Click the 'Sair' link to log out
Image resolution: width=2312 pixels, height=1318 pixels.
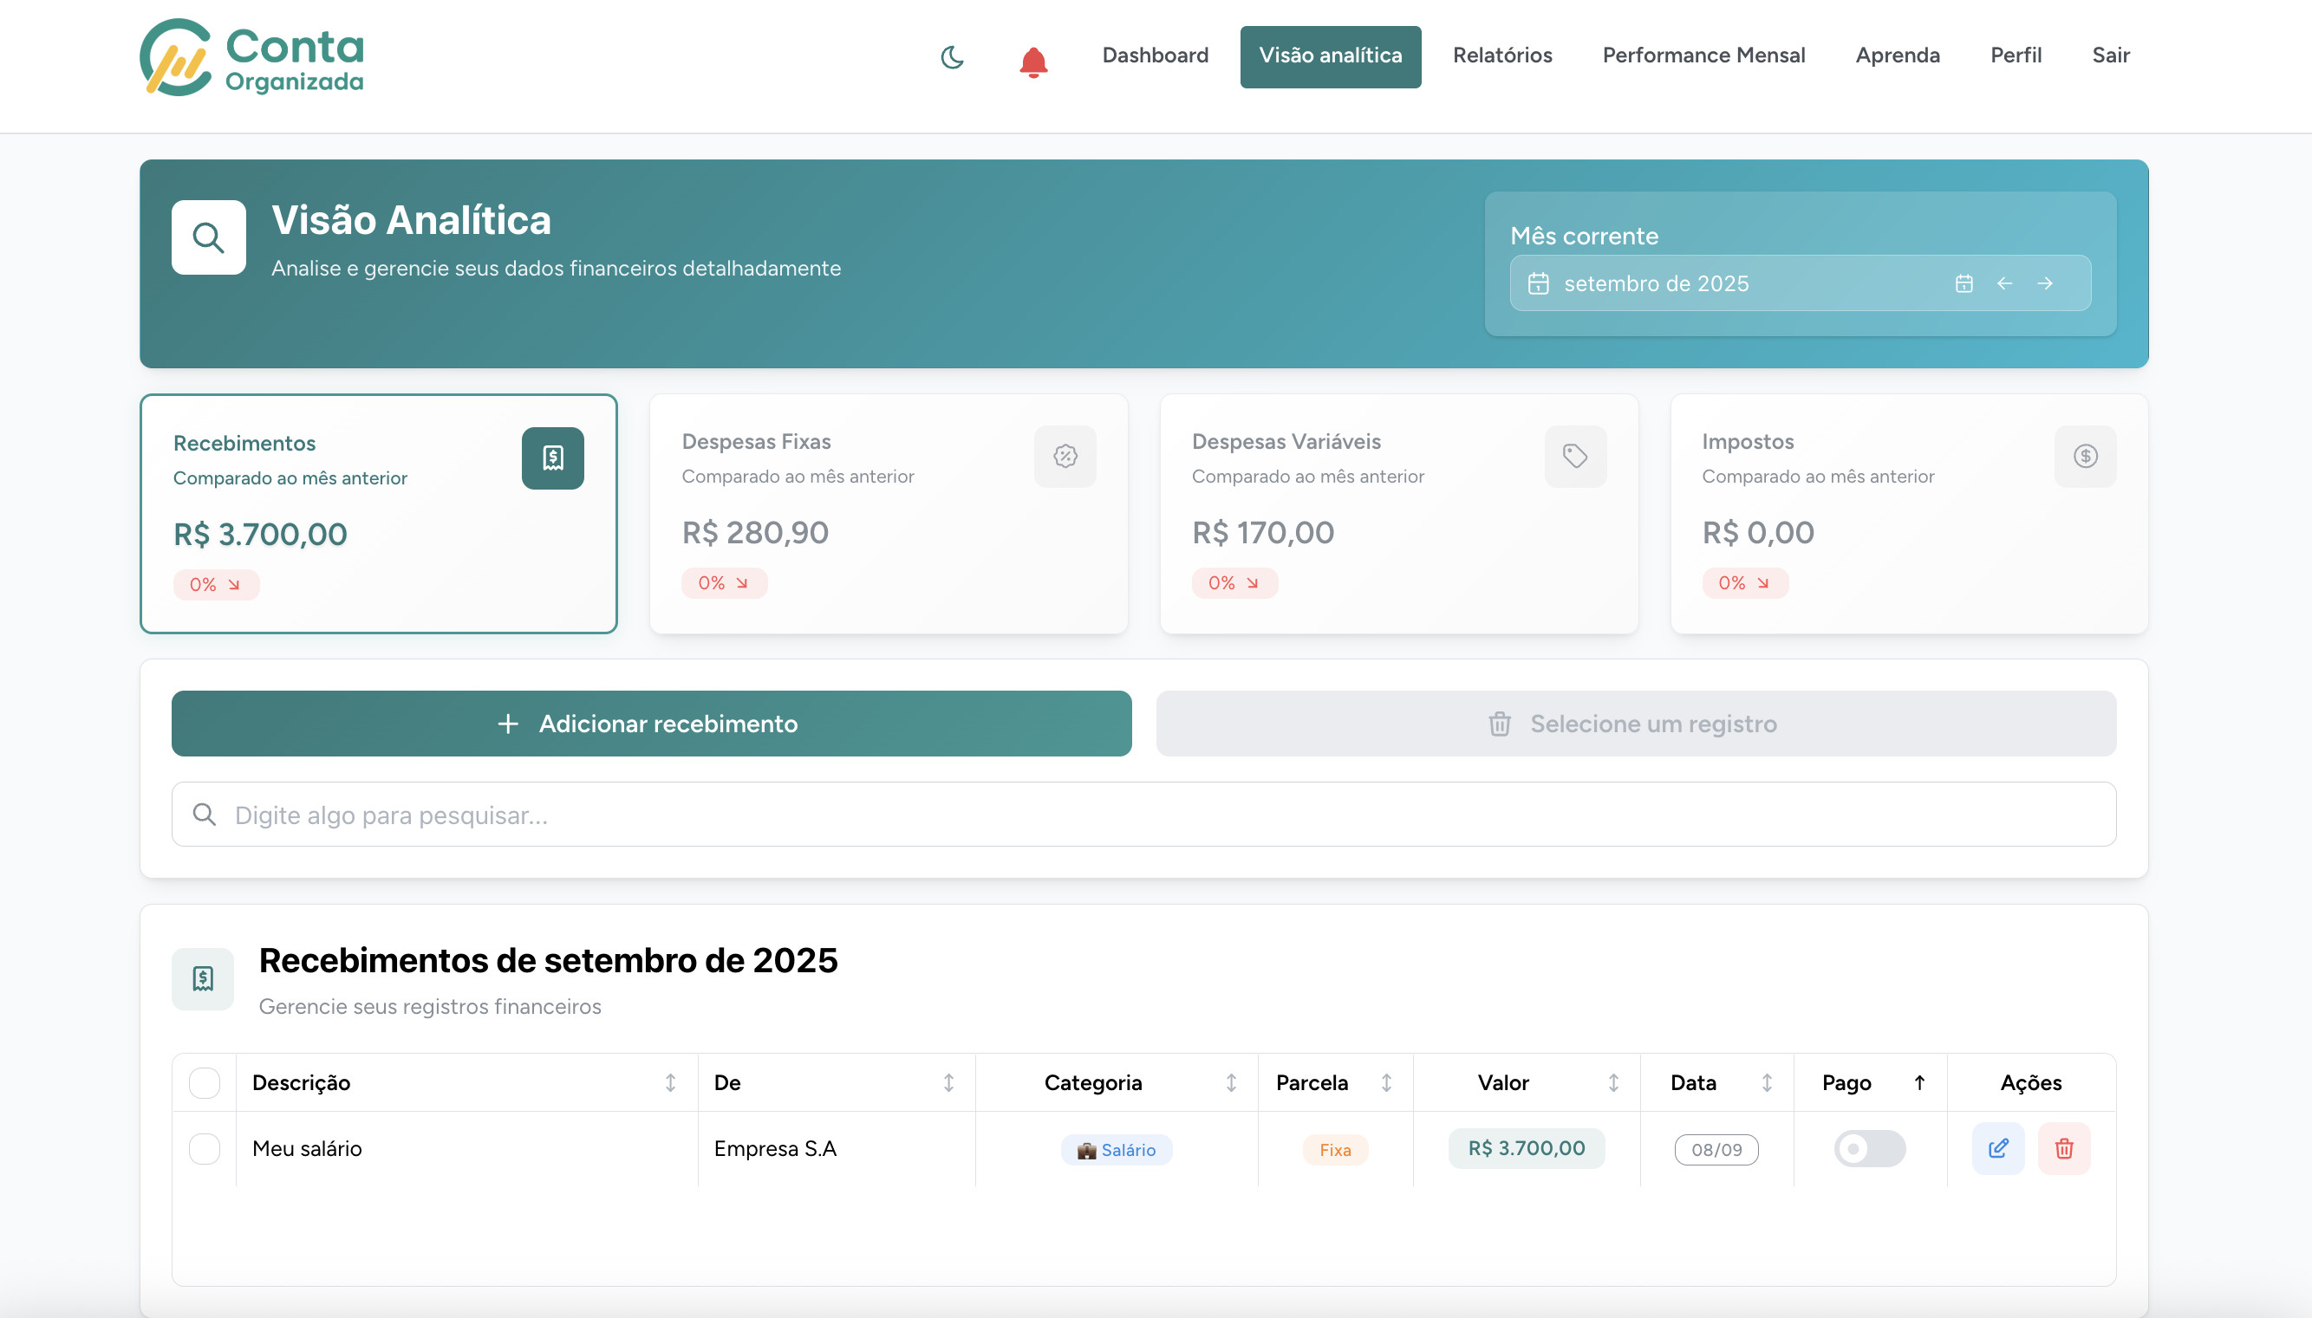pos(2110,55)
